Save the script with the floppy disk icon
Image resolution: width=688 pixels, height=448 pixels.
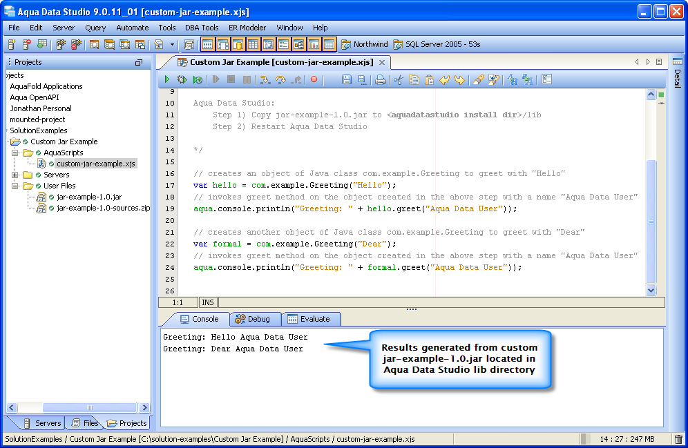click(347, 79)
